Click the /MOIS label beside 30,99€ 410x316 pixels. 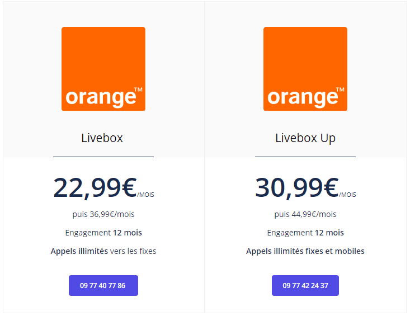(347, 195)
